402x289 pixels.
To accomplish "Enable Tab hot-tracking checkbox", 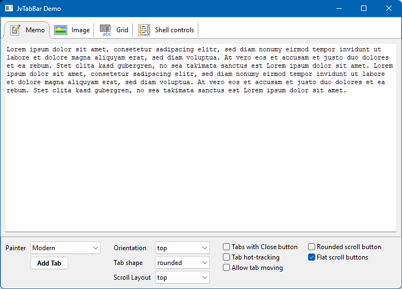I will coord(226,257).
